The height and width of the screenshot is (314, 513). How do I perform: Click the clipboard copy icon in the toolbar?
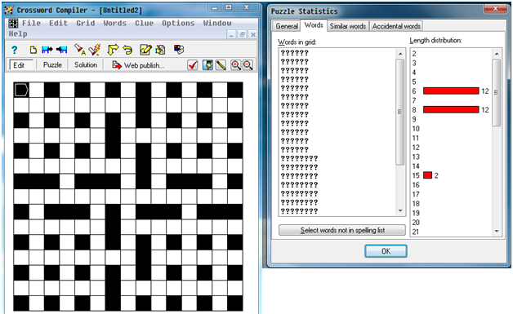[x=160, y=50]
